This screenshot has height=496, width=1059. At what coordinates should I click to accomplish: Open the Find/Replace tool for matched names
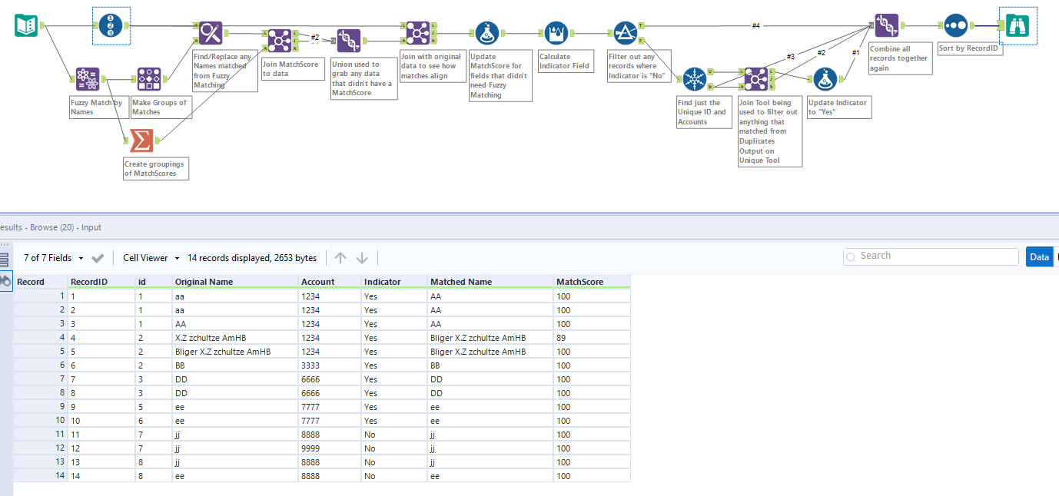click(x=209, y=33)
